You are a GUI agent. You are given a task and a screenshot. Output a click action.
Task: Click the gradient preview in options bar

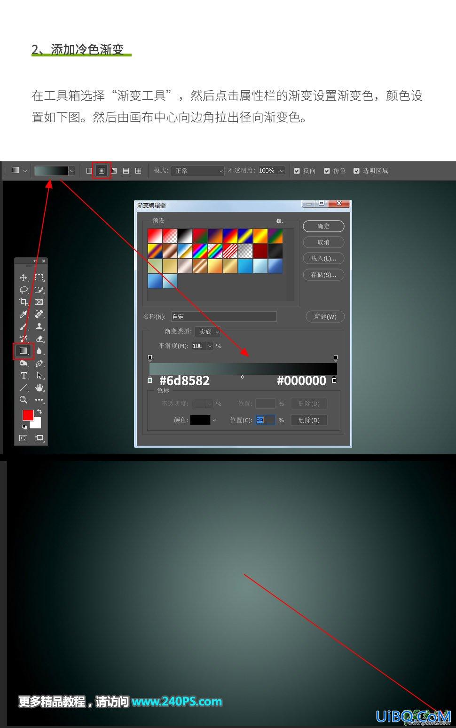[51, 171]
